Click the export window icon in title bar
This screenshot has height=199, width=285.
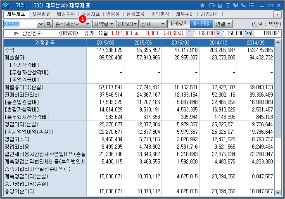tap(212, 5)
